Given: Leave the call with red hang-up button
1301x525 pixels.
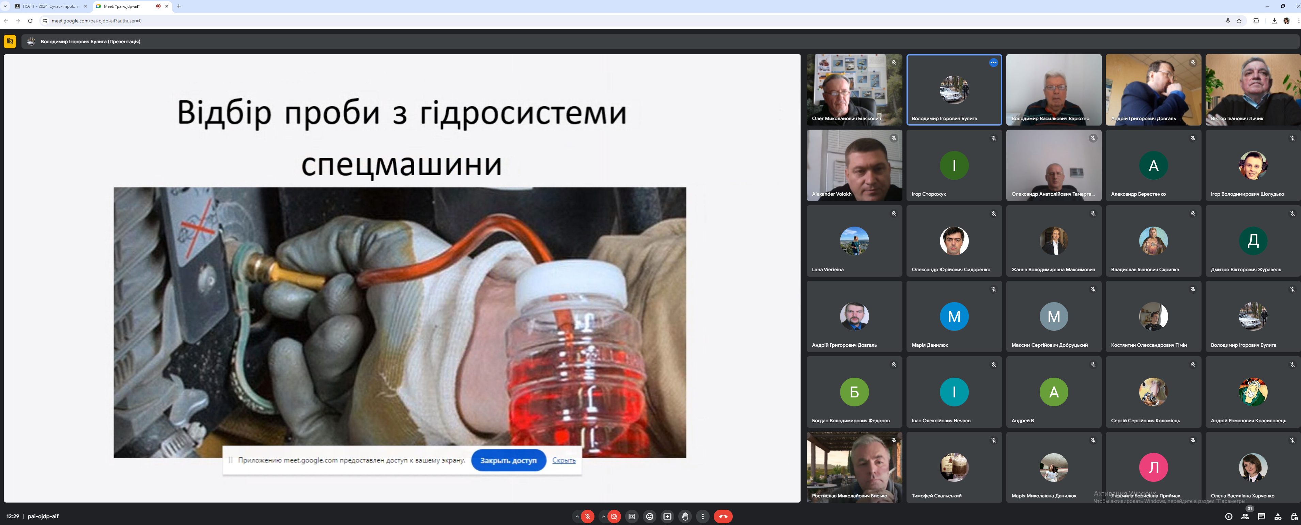Looking at the screenshot, I should pos(723,516).
